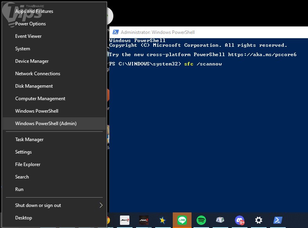Image resolution: width=308 pixels, height=228 pixels.
Task: Open Device Manager from the menu
Action: [32, 61]
